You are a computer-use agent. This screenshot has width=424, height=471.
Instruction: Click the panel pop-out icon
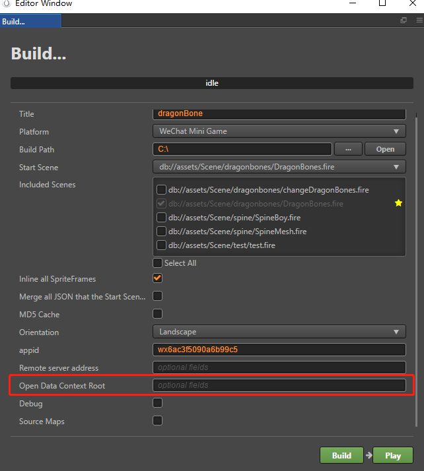(404, 21)
